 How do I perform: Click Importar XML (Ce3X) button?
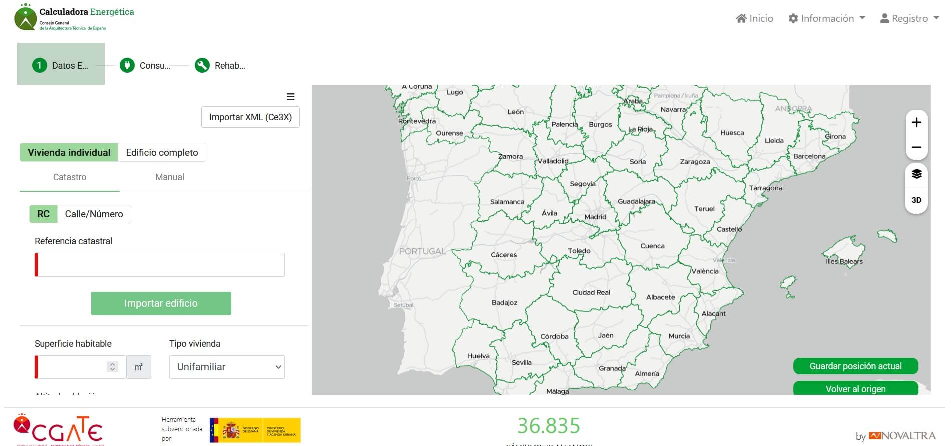coord(250,117)
